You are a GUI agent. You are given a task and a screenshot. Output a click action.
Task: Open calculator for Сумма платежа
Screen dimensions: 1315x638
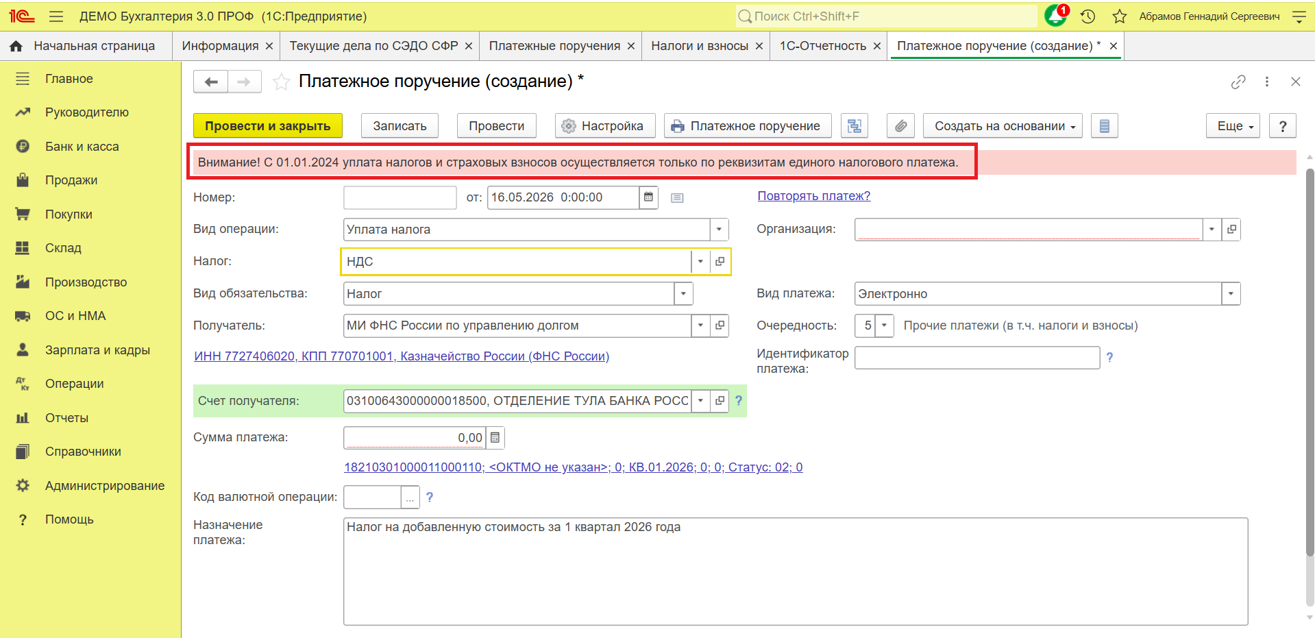pyautogui.click(x=495, y=438)
